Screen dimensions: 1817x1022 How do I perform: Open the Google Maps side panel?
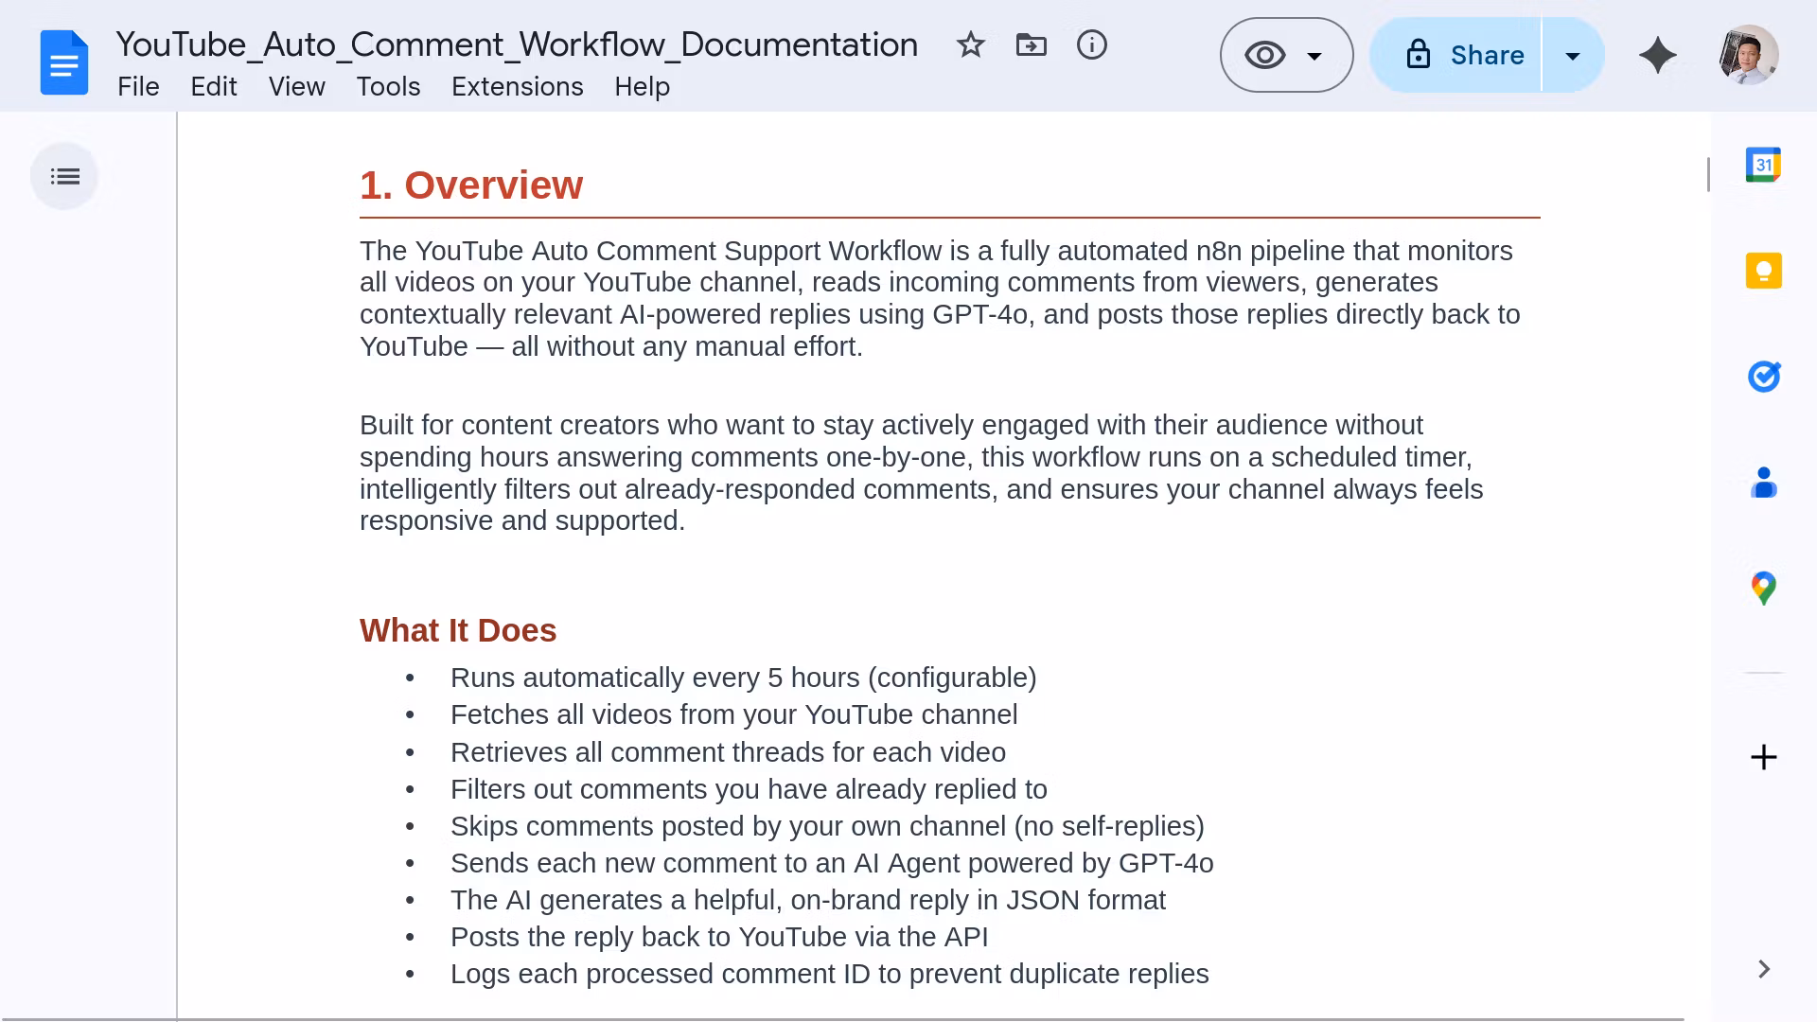tap(1763, 589)
